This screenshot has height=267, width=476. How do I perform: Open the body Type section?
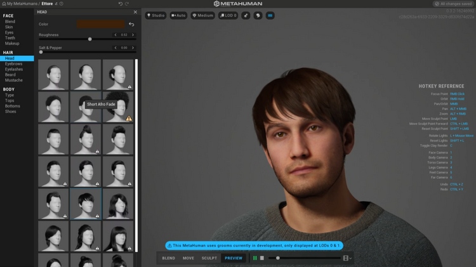click(x=10, y=95)
